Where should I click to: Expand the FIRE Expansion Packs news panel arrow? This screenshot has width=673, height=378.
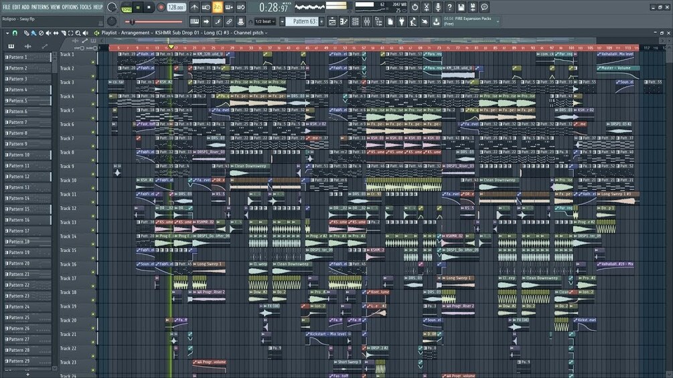coord(498,21)
